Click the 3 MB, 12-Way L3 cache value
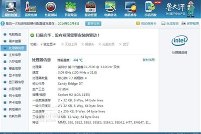 [x=78, y=117]
